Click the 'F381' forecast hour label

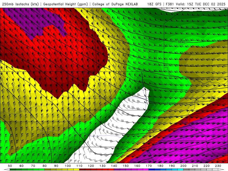click(x=170, y=4)
